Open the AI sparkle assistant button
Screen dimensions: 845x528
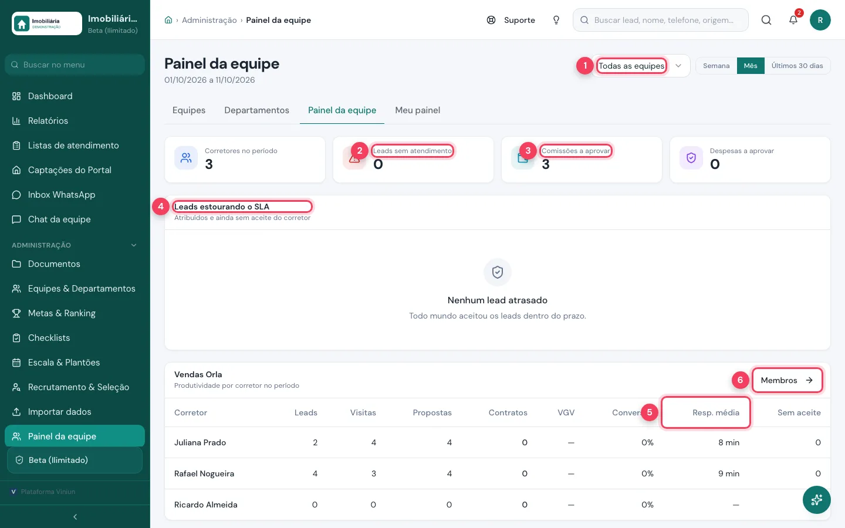point(816,500)
